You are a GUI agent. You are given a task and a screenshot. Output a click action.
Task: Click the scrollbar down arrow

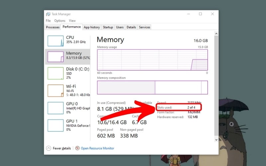click(x=216, y=140)
